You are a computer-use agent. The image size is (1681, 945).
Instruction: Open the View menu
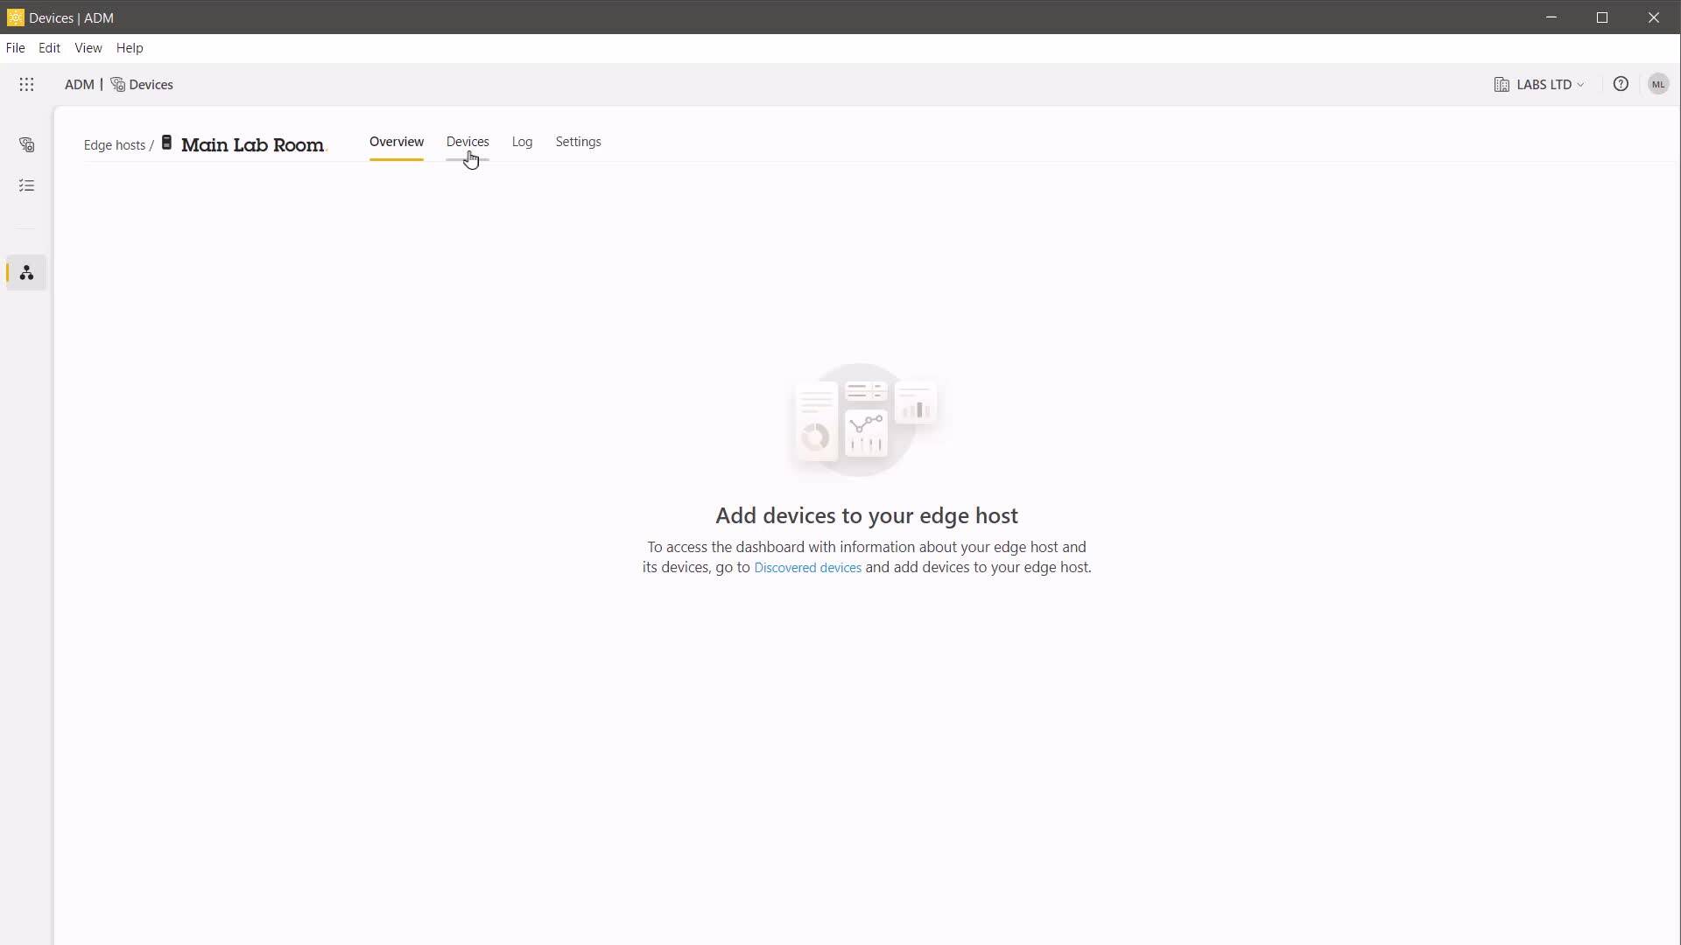click(88, 48)
